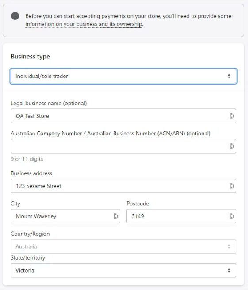This screenshot has width=249, height=292.
Task: Click autofill icon in Postcode field
Action: click(x=232, y=216)
